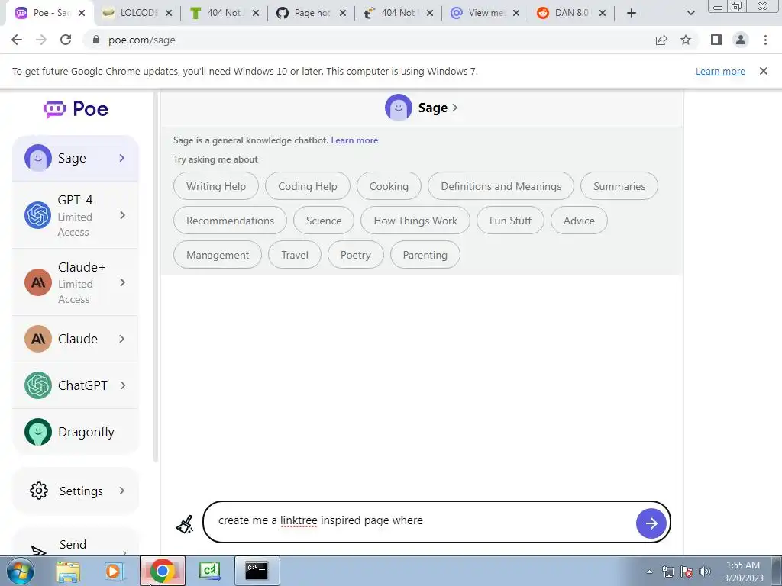Dismiss the Chrome update notification
This screenshot has height=586, width=782.
(763, 71)
